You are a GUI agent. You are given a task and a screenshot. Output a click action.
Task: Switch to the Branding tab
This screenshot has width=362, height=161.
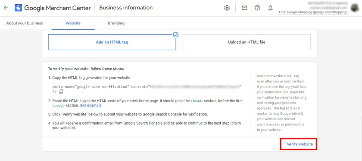click(116, 23)
